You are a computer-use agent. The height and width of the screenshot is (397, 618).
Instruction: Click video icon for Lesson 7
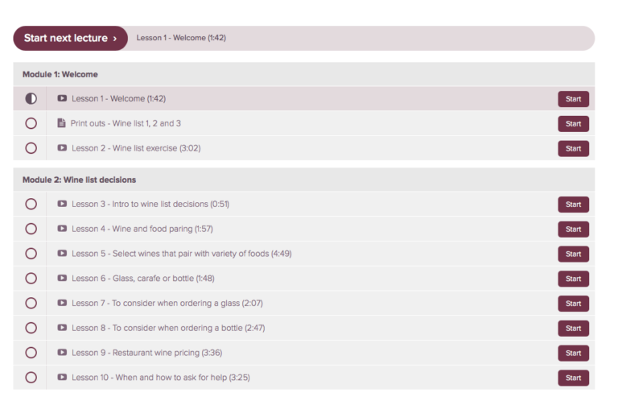coord(62,304)
